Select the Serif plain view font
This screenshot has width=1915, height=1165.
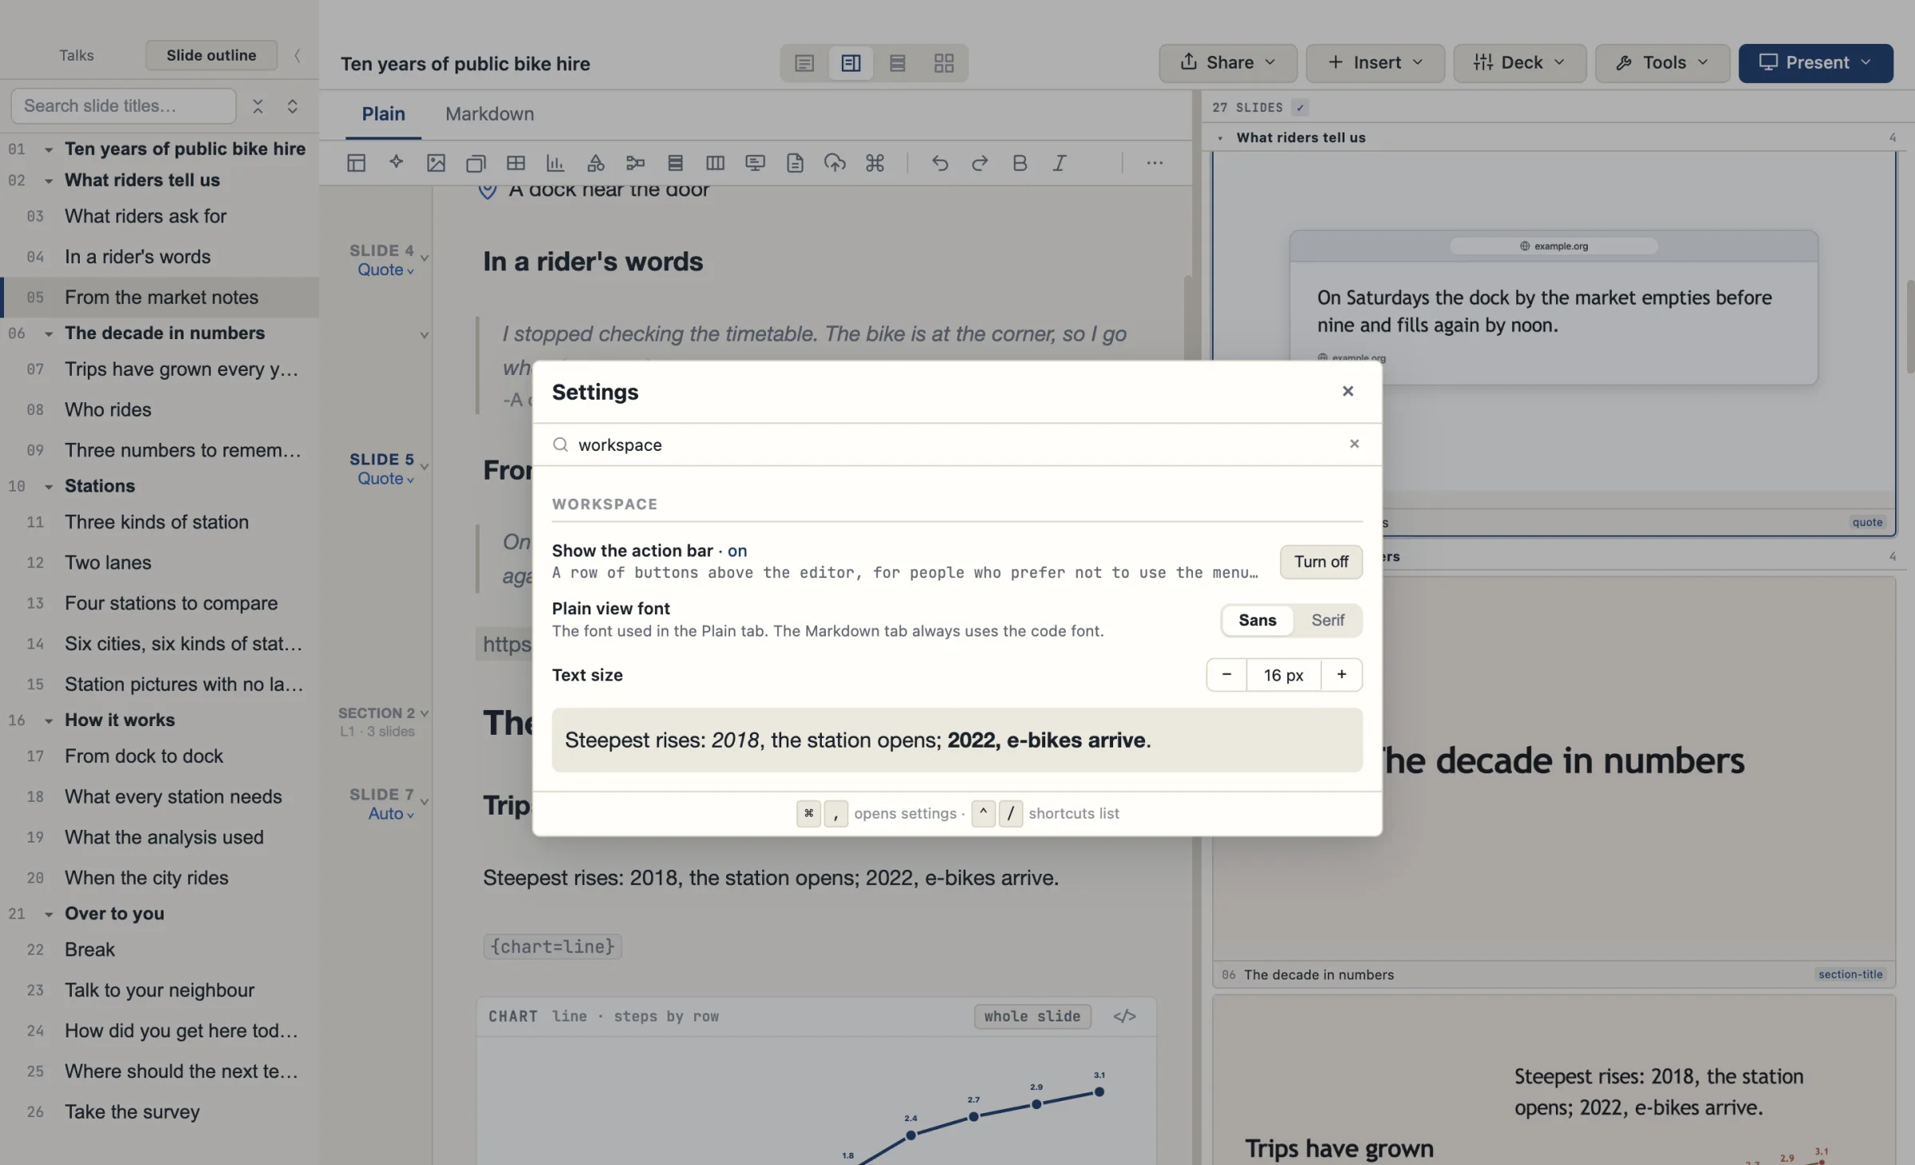pyautogui.click(x=1328, y=620)
